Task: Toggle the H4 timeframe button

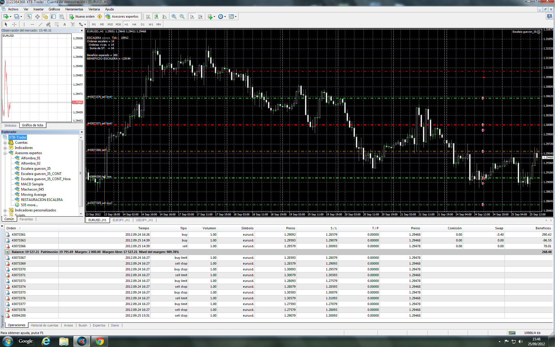Action: coord(134,24)
